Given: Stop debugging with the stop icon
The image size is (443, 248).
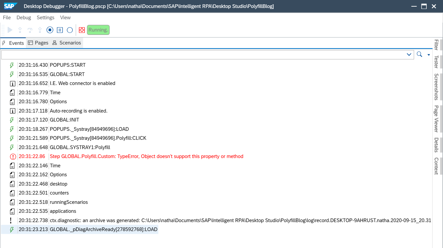Looking at the screenshot, I should [50, 30].
